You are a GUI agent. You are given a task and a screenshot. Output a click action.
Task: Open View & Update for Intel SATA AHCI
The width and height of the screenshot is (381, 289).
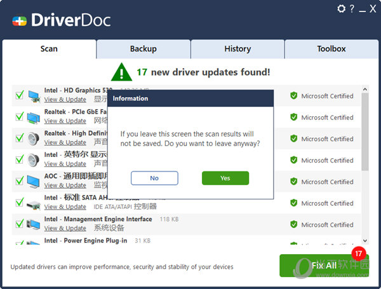[65, 206]
